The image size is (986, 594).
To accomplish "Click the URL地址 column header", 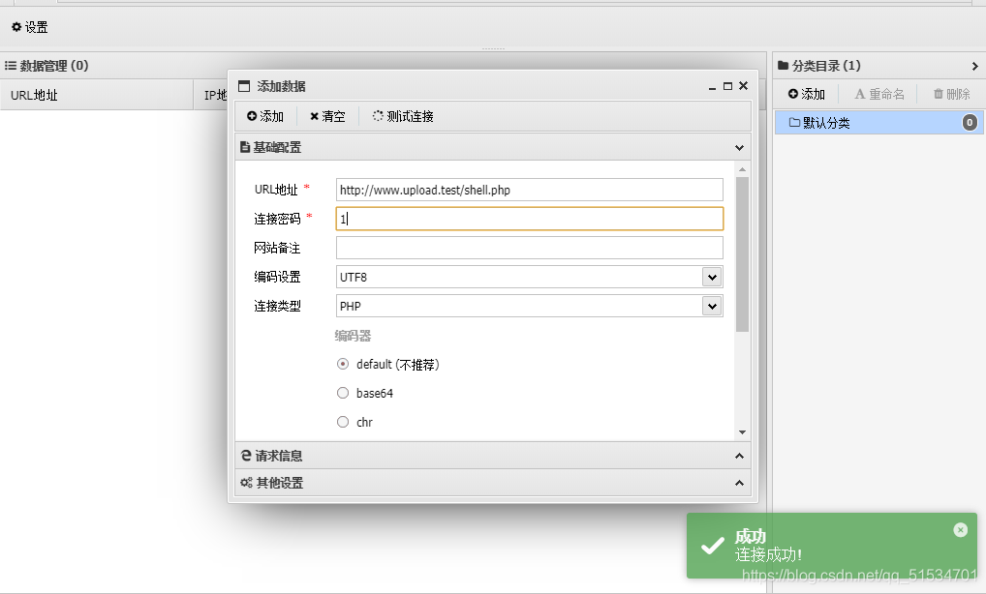I will (x=97, y=95).
